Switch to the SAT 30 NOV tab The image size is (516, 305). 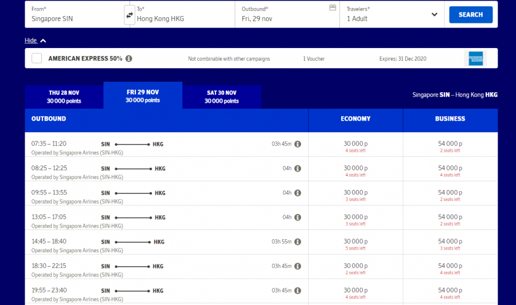point(221,97)
